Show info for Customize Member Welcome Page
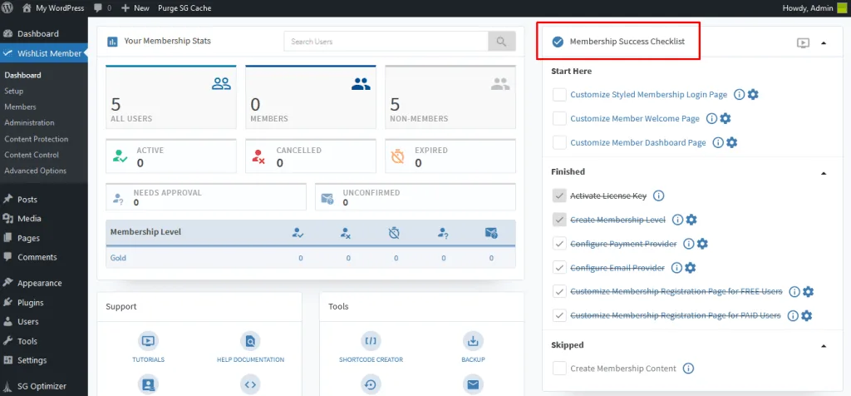This screenshot has width=851, height=396. click(711, 118)
